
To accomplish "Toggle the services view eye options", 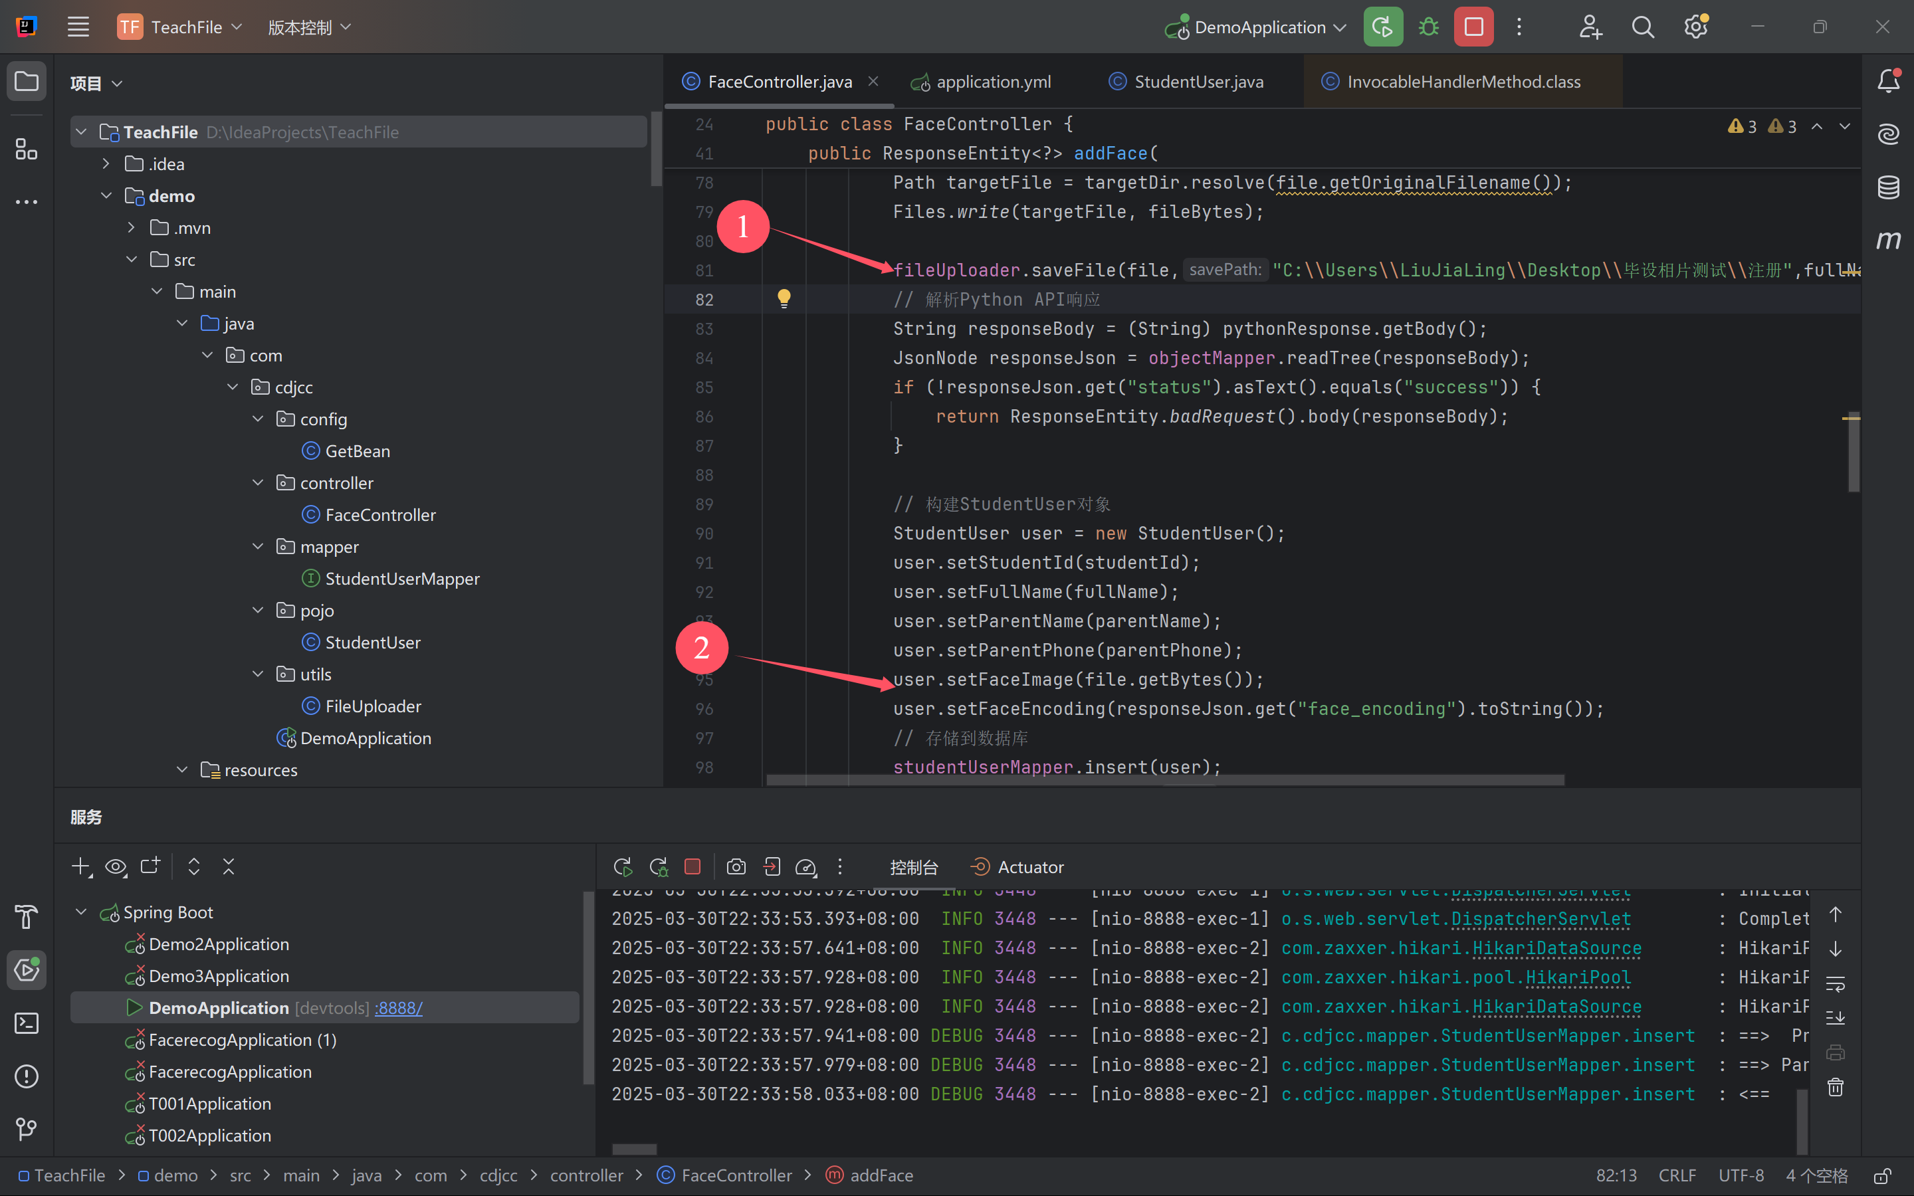I will [116, 867].
